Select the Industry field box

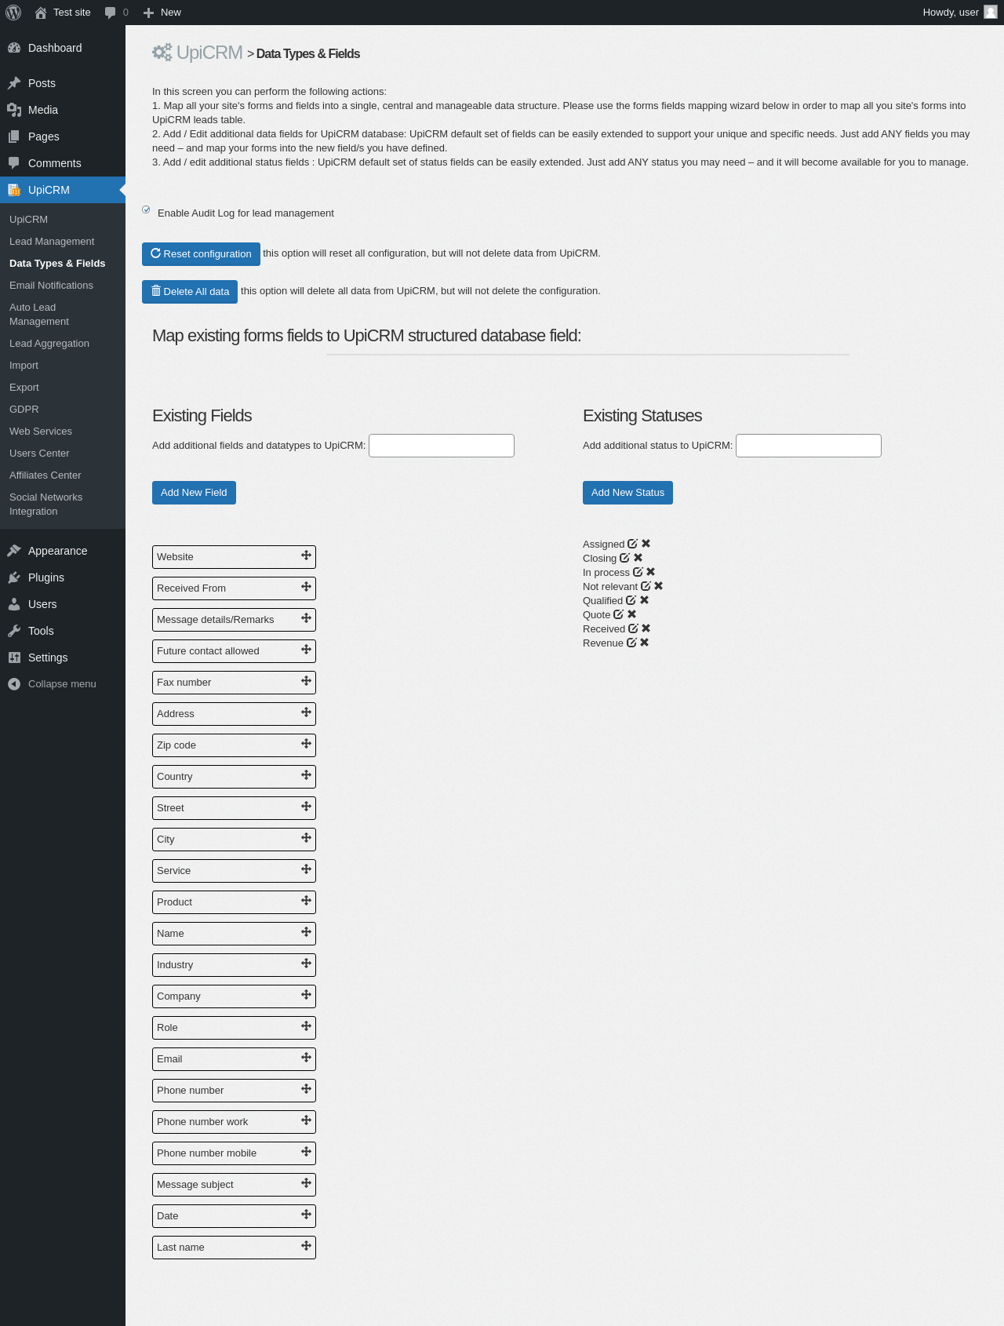234,965
